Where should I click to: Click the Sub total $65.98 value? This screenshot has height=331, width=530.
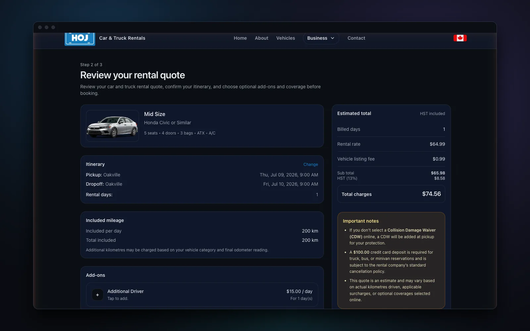click(x=438, y=173)
